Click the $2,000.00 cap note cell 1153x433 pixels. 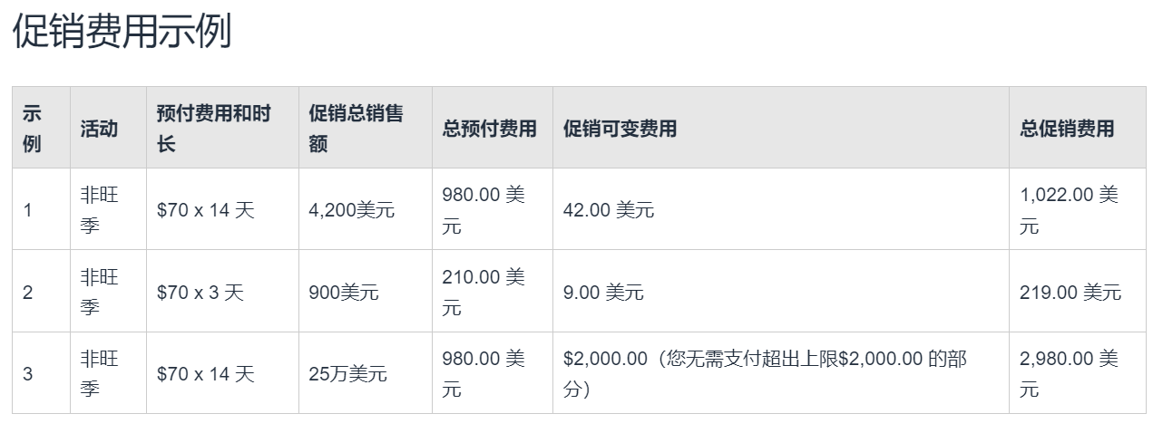[765, 373]
